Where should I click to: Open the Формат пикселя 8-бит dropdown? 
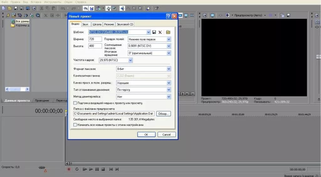pos(169,69)
